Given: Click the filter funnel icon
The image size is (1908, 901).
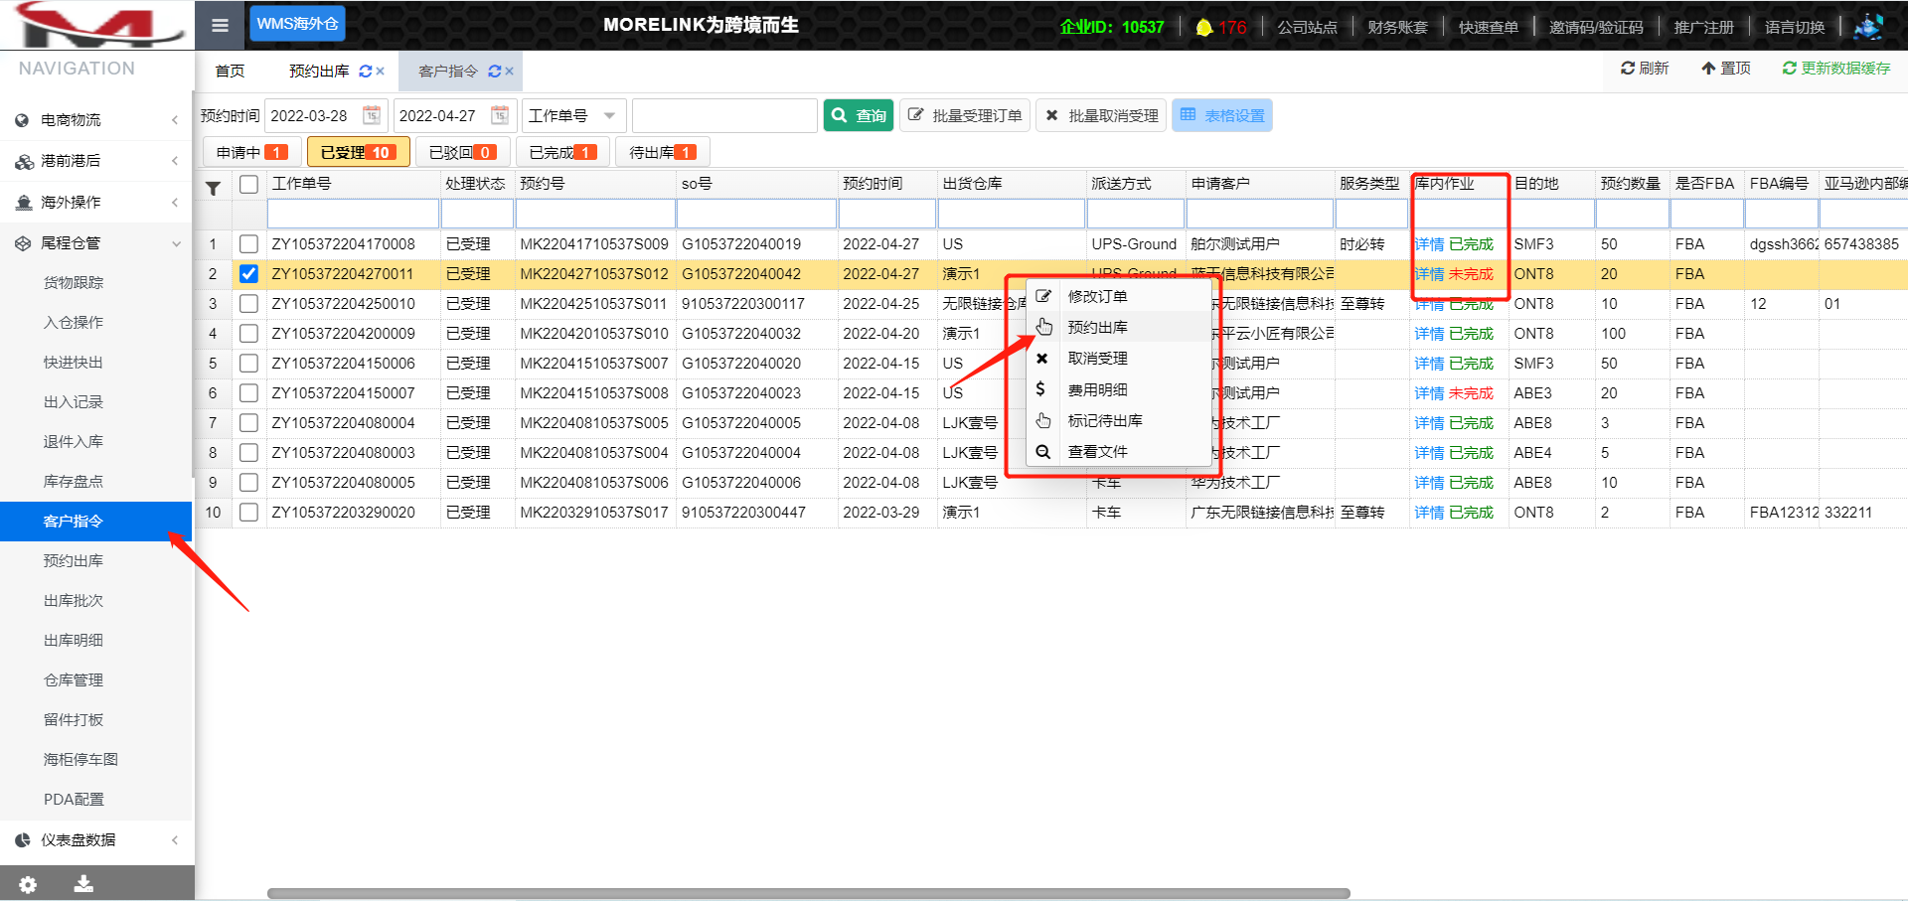Looking at the screenshot, I should pos(213,188).
